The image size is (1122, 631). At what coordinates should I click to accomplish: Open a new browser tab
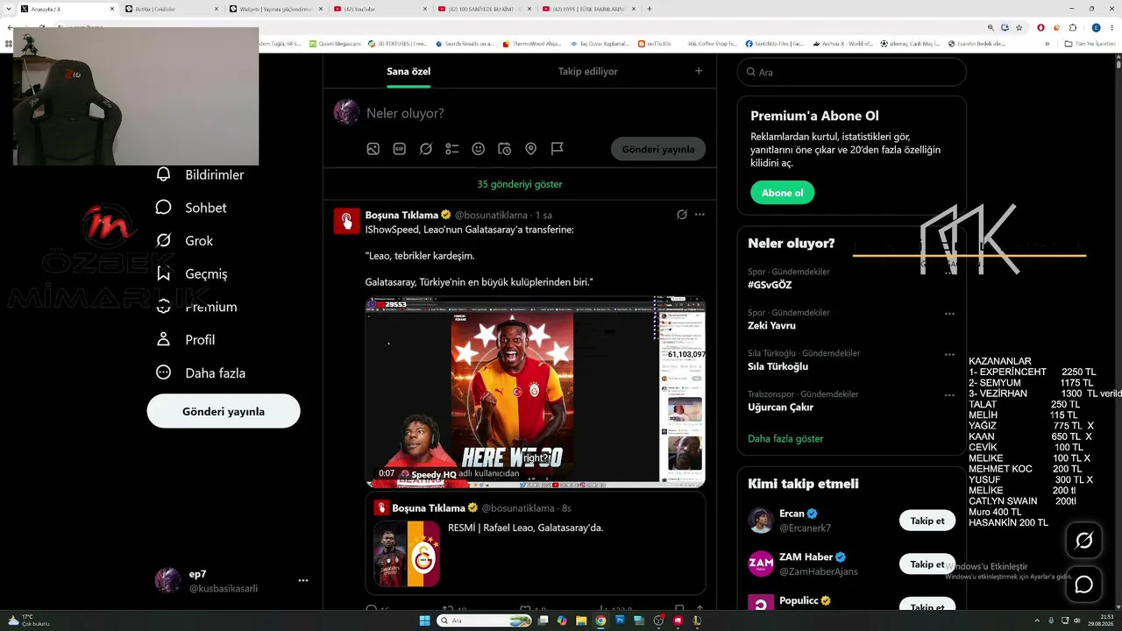click(x=649, y=9)
